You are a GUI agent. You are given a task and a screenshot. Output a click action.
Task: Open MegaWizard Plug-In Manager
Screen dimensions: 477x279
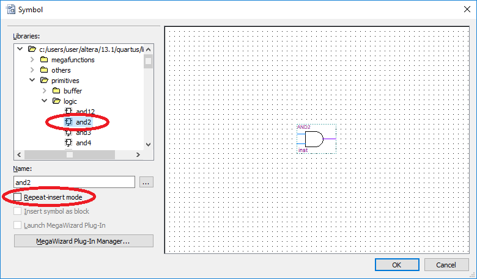coord(84,241)
